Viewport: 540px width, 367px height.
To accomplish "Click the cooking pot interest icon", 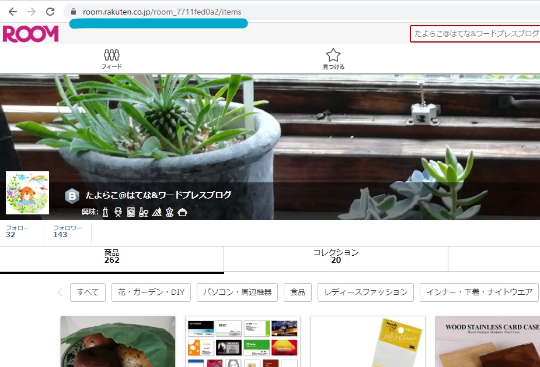I will [x=182, y=212].
